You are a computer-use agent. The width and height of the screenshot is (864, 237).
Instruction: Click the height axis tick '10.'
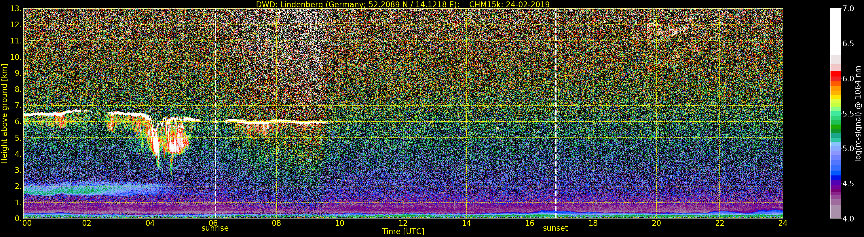click(16, 57)
